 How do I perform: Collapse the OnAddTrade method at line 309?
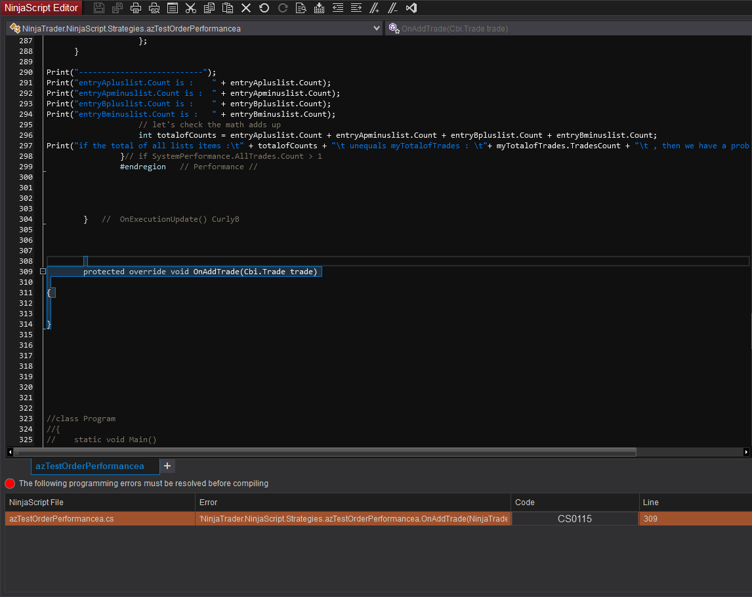point(43,272)
